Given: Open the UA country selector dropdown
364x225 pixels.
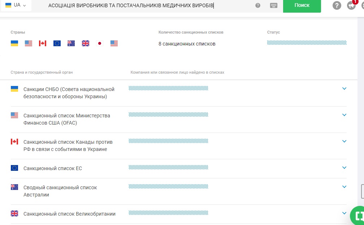Looking at the screenshot, I should click(16, 5).
